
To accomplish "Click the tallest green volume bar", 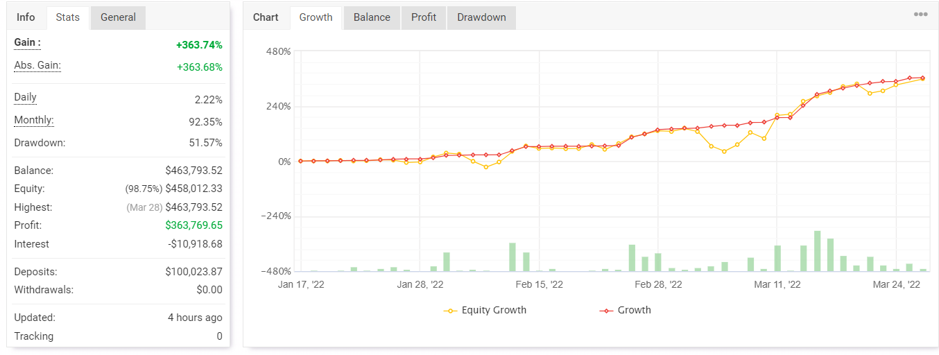I will (x=817, y=251).
